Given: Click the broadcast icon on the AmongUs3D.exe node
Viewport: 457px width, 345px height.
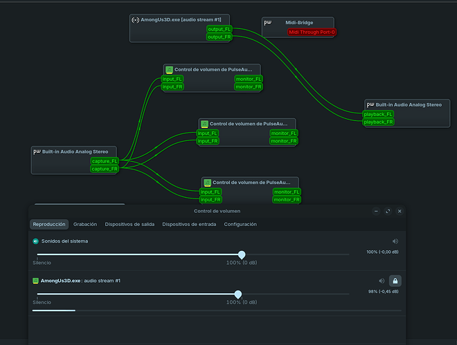Looking at the screenshot, I should (x=135, y=20).
